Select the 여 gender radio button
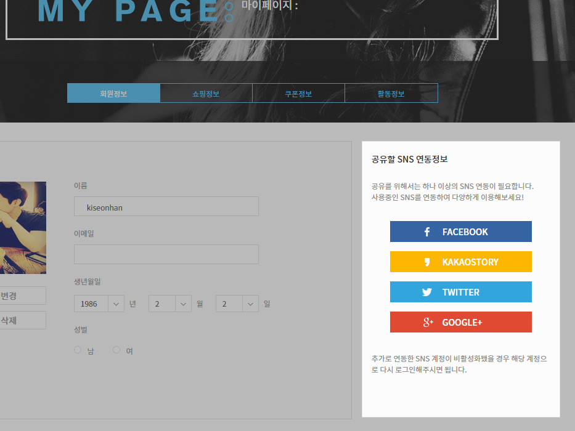 (x=116, y=350)
